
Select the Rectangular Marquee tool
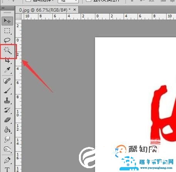tap(7, 31)
